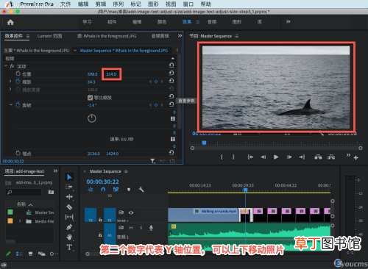Step forward one frame

coord(289,157)
